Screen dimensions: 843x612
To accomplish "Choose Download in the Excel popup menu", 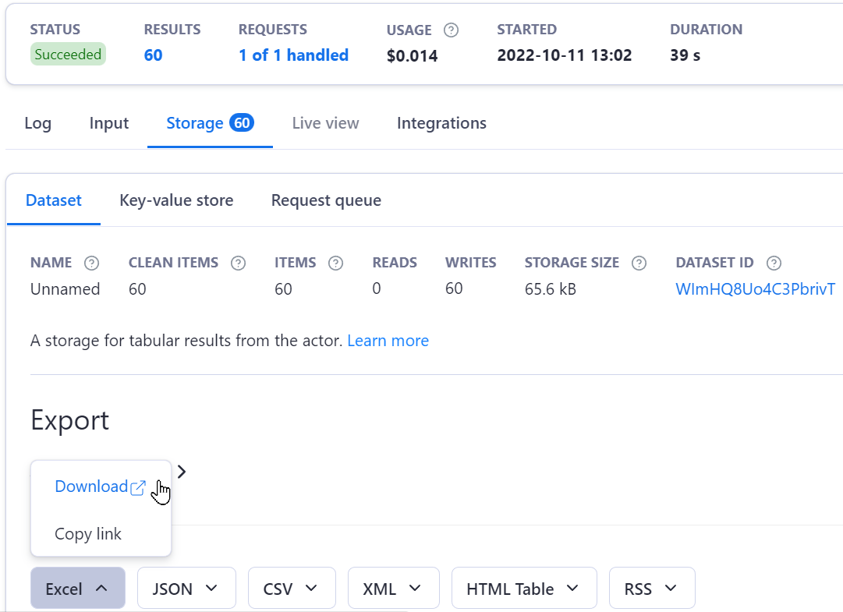I will (91, 486).
